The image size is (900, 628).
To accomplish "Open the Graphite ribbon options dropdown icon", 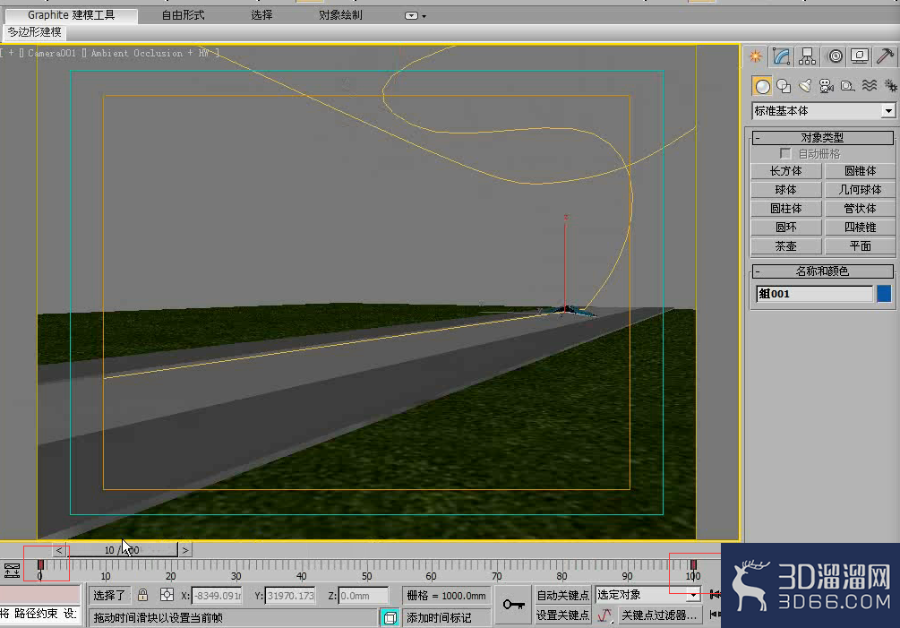I will coord(415,15).
